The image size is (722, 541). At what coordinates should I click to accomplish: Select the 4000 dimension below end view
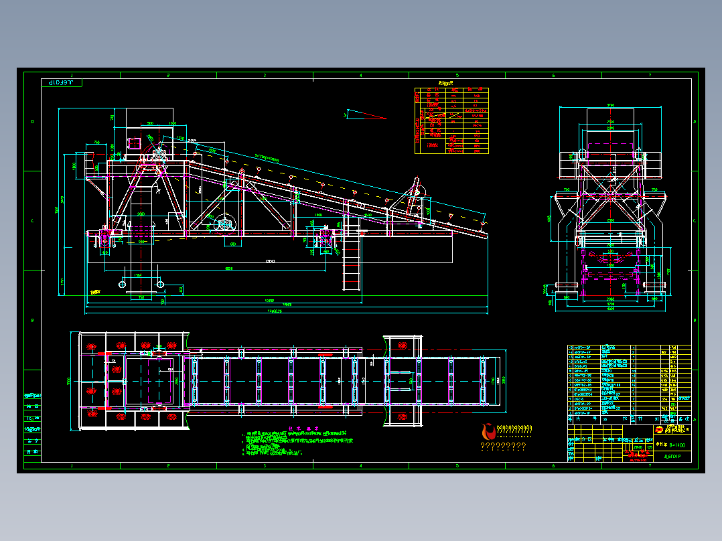[610, 309]
